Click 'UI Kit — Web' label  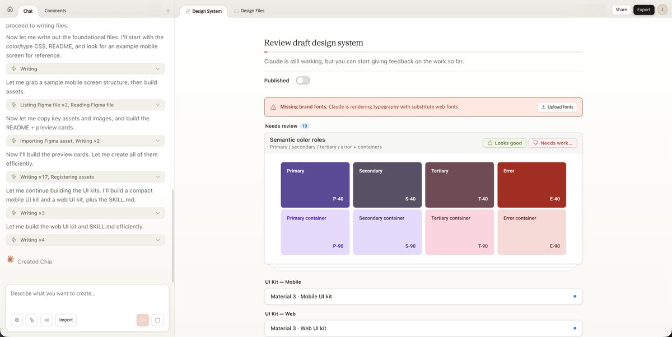tap(280, 314)
